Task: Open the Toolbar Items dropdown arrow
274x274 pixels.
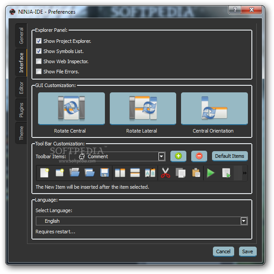Action: point(162,156)
